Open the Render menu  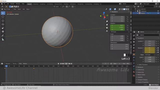pyautogui.click(x=12, y=4)
